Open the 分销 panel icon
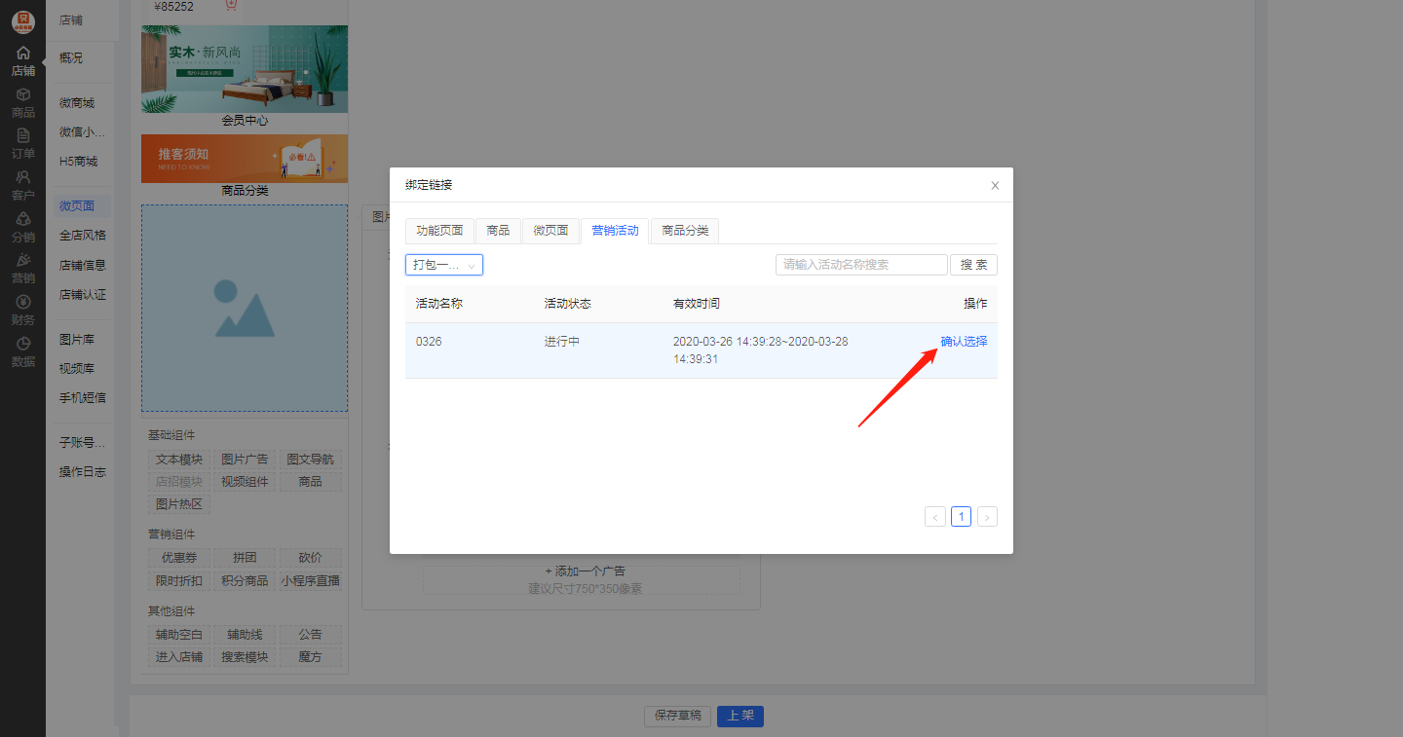 coord(22,227)
